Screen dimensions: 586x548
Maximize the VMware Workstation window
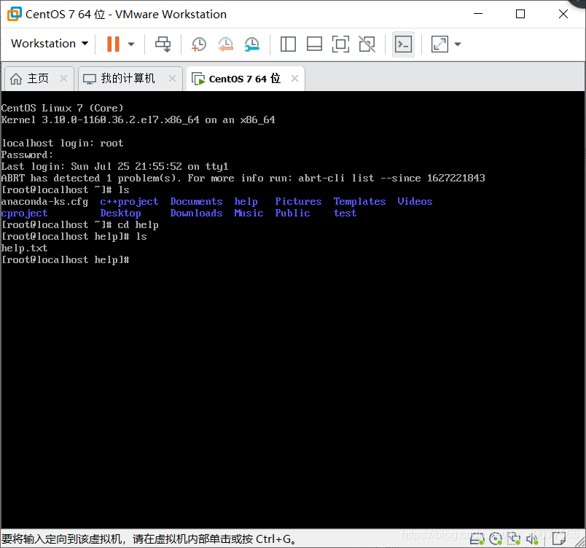[520, 14]
